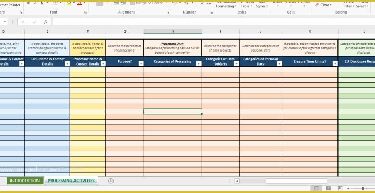
Task: Toggle italic formatting in Font group
Action: point(35,3)
